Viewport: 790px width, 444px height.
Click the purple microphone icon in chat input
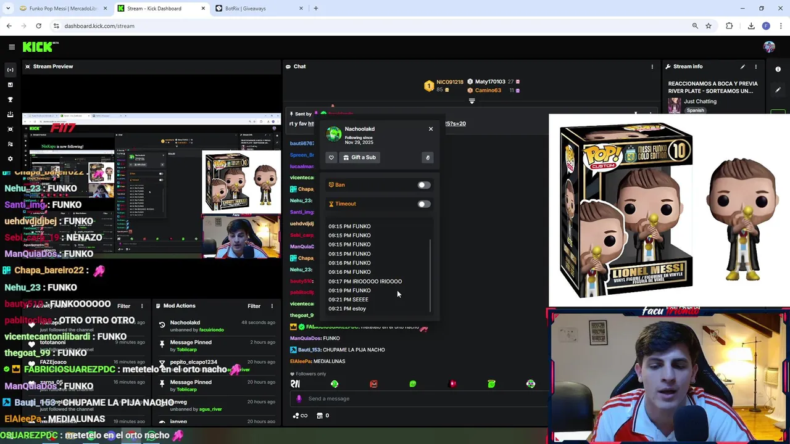click(299, 398)
